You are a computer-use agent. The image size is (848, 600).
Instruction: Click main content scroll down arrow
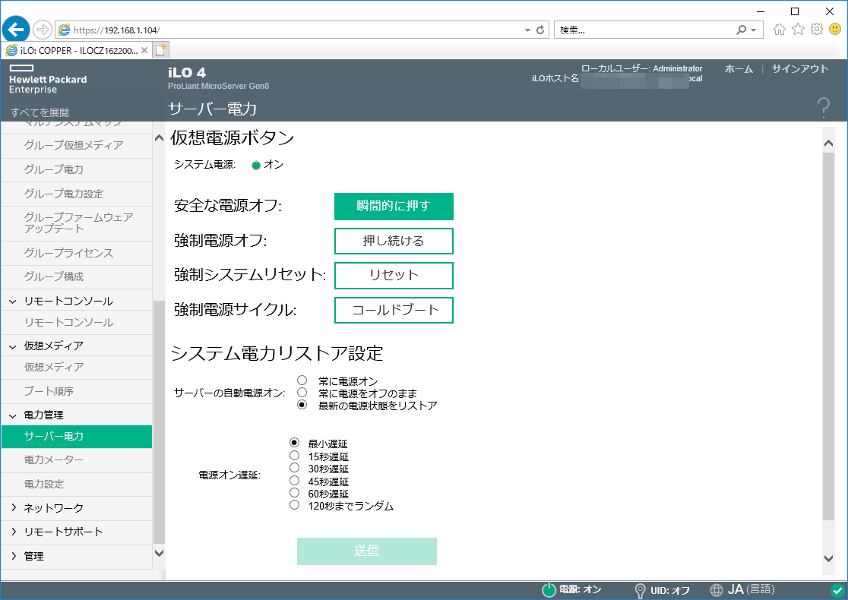(x=828, y=558)
